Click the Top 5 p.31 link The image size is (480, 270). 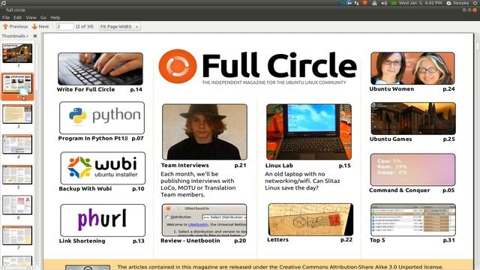click(412, 240)
